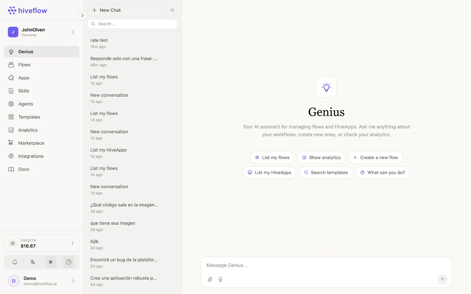
Task: Attach a file with the paperclip icon
Action: [x=210, y=279]
